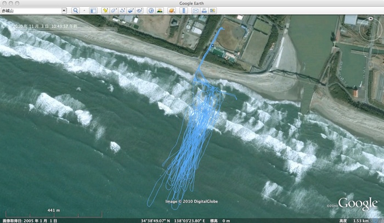Start recording a tour

139,10
